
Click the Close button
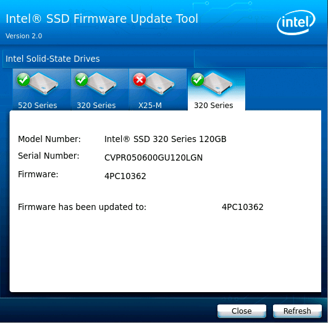(242, 311)
